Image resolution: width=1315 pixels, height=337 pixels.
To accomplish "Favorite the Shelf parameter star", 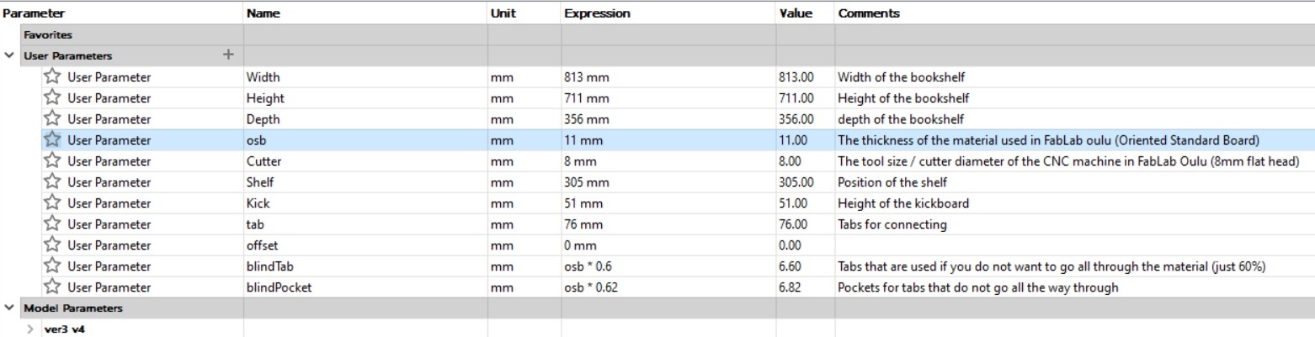I will 53,182.
